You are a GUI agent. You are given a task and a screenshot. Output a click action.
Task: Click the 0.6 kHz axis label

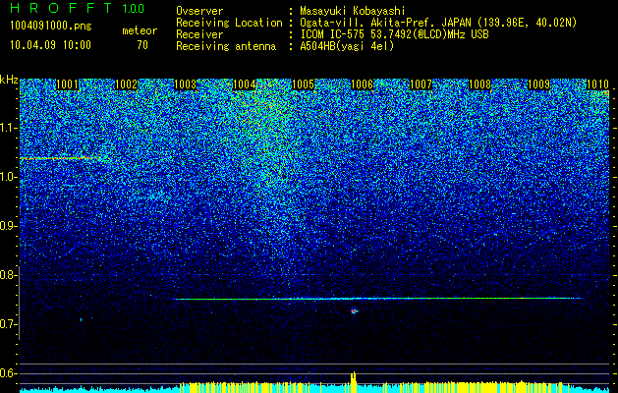tap(7, 373)
